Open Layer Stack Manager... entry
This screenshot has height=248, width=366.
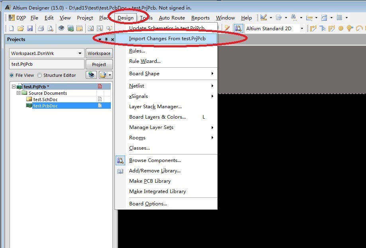click(166, 107)
